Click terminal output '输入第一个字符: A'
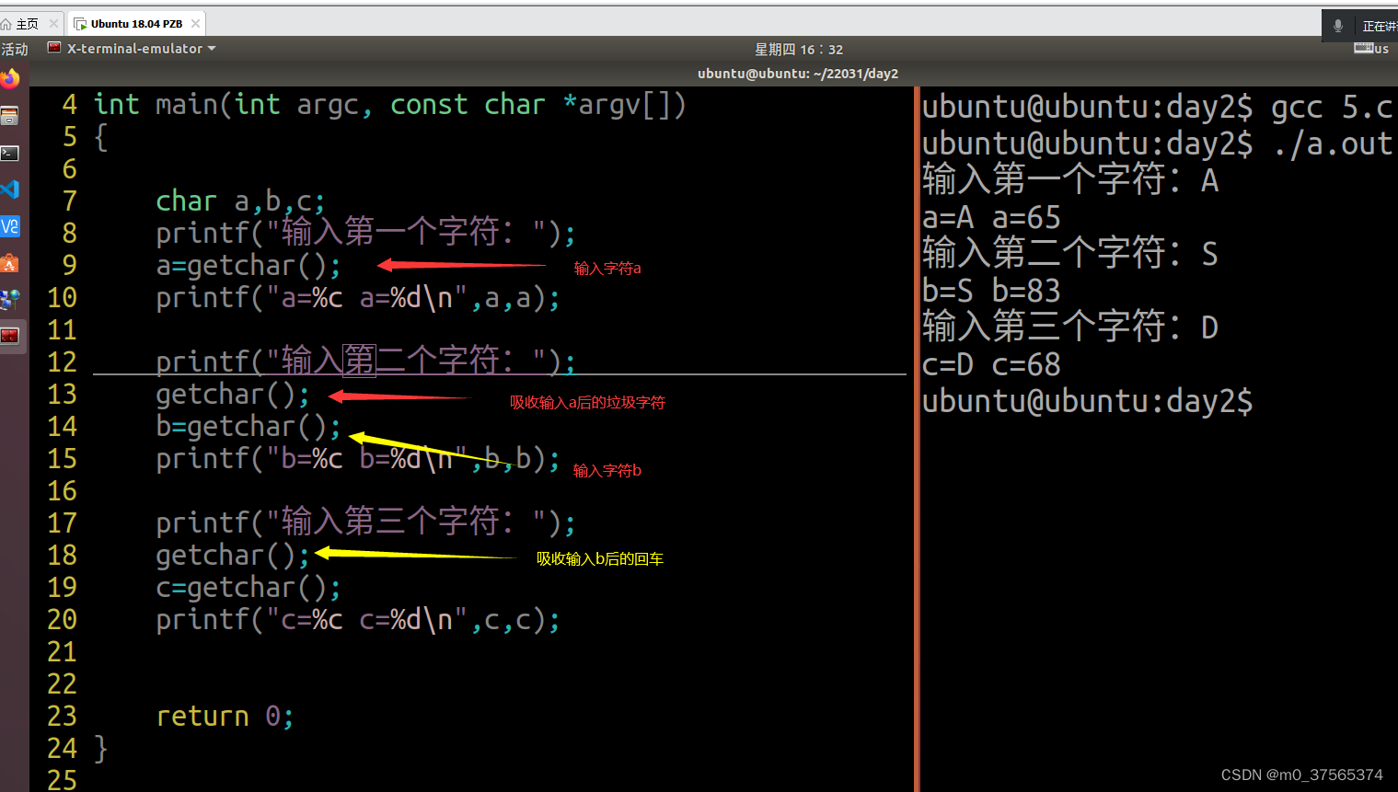This screenshot has height=792, width=1398. pos(1070,180)
